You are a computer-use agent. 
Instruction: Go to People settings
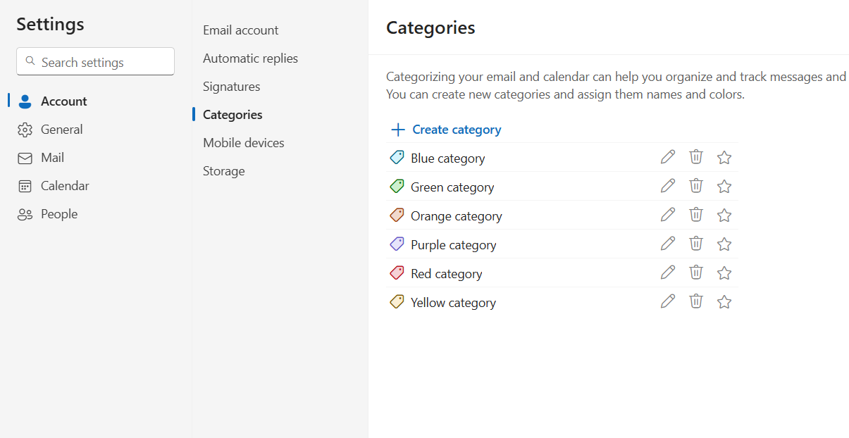59,214
